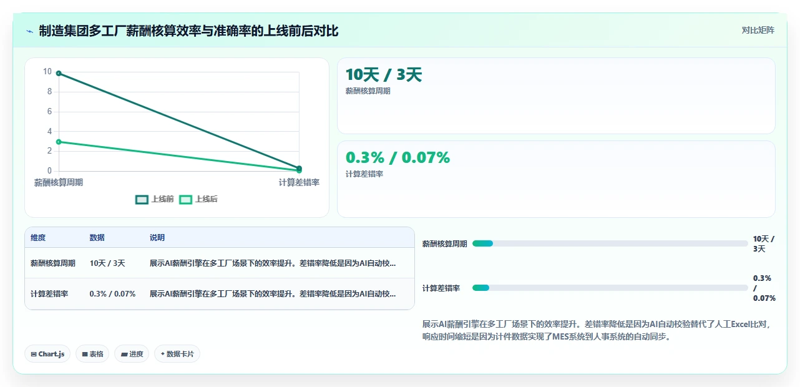The image size is (800, 387).
Task: Click the 0.3% / 0.07% data card value
Action: (x=398, y=158)
